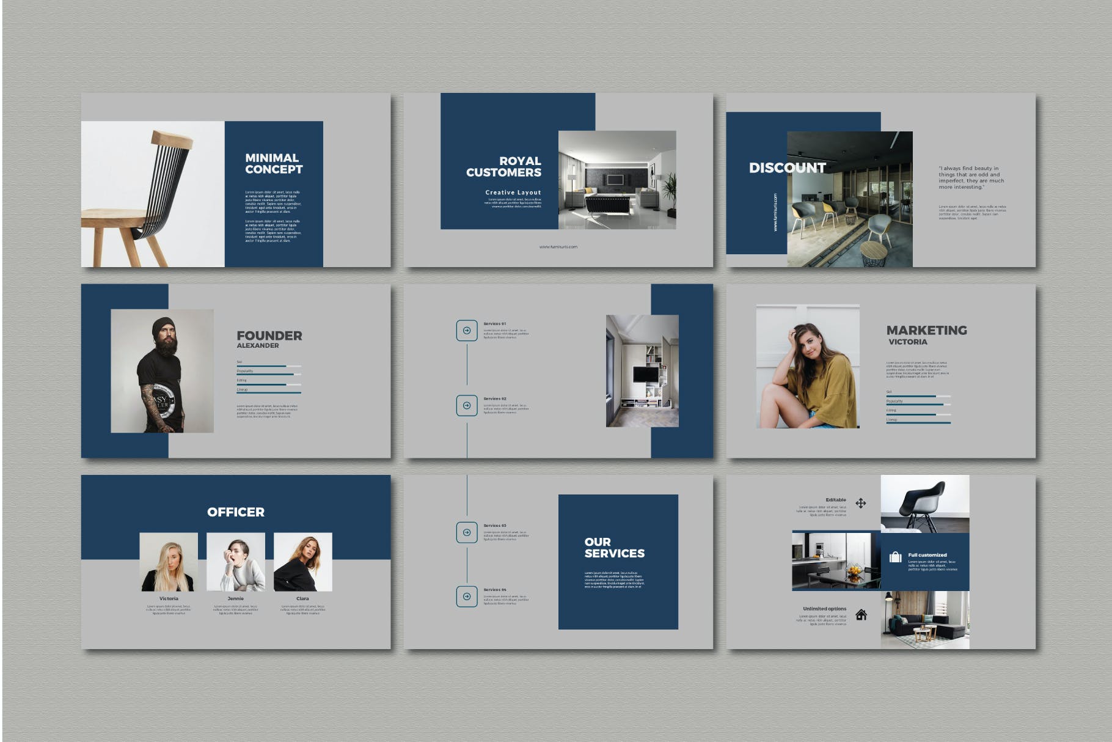Click the VICTORIA subtitle under Marketing
The height and width of the screenshot is (742, 1112).
(908, 342)
